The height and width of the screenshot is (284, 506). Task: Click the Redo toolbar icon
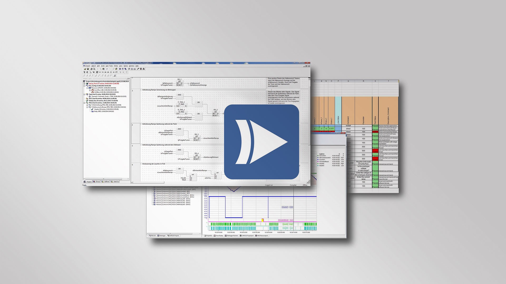(110, 69)
